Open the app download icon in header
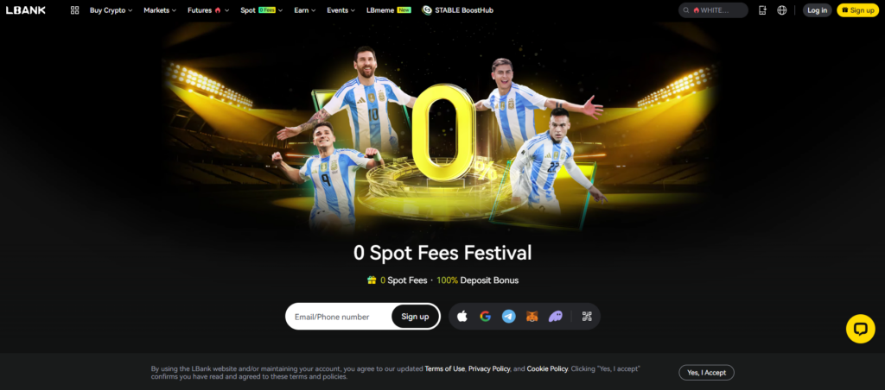This screenshot has width=885, height=390. (762, 10)
